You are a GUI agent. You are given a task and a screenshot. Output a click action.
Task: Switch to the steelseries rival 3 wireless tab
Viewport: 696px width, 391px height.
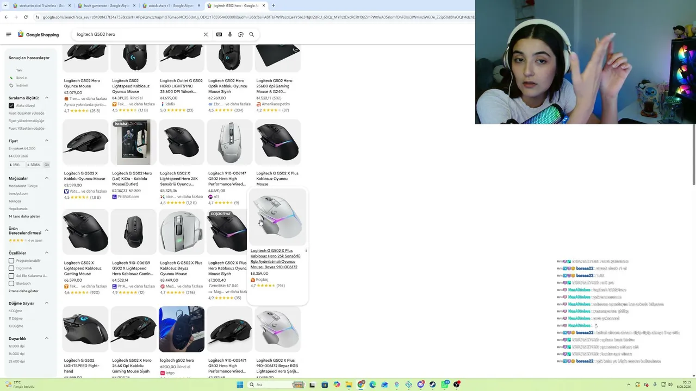[42, 5]
